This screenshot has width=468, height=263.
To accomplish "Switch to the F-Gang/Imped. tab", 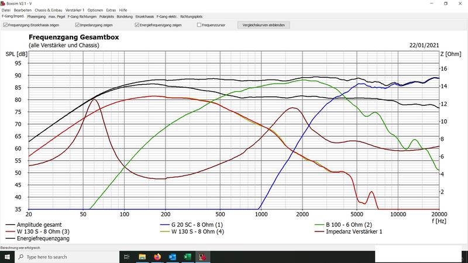I will [x=13, y=16].
